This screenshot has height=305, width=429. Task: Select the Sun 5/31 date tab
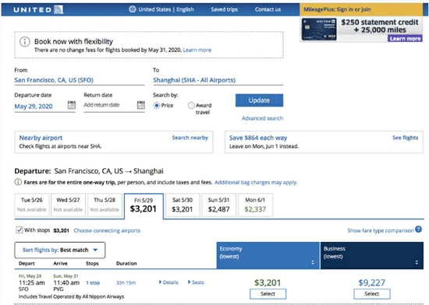[x=219, y=205]
